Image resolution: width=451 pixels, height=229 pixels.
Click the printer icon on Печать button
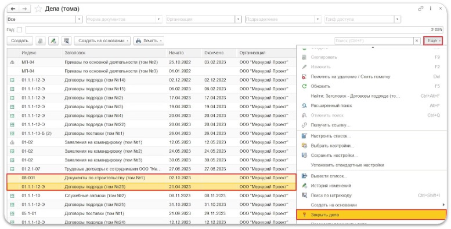point(138,41)
